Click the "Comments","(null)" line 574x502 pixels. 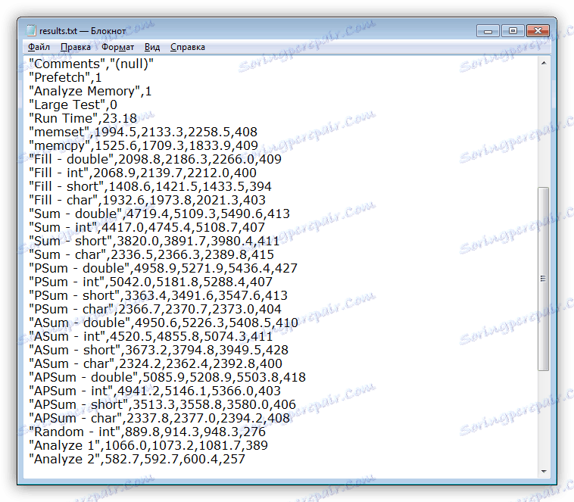pyautogui.click(x=91, y=64)
